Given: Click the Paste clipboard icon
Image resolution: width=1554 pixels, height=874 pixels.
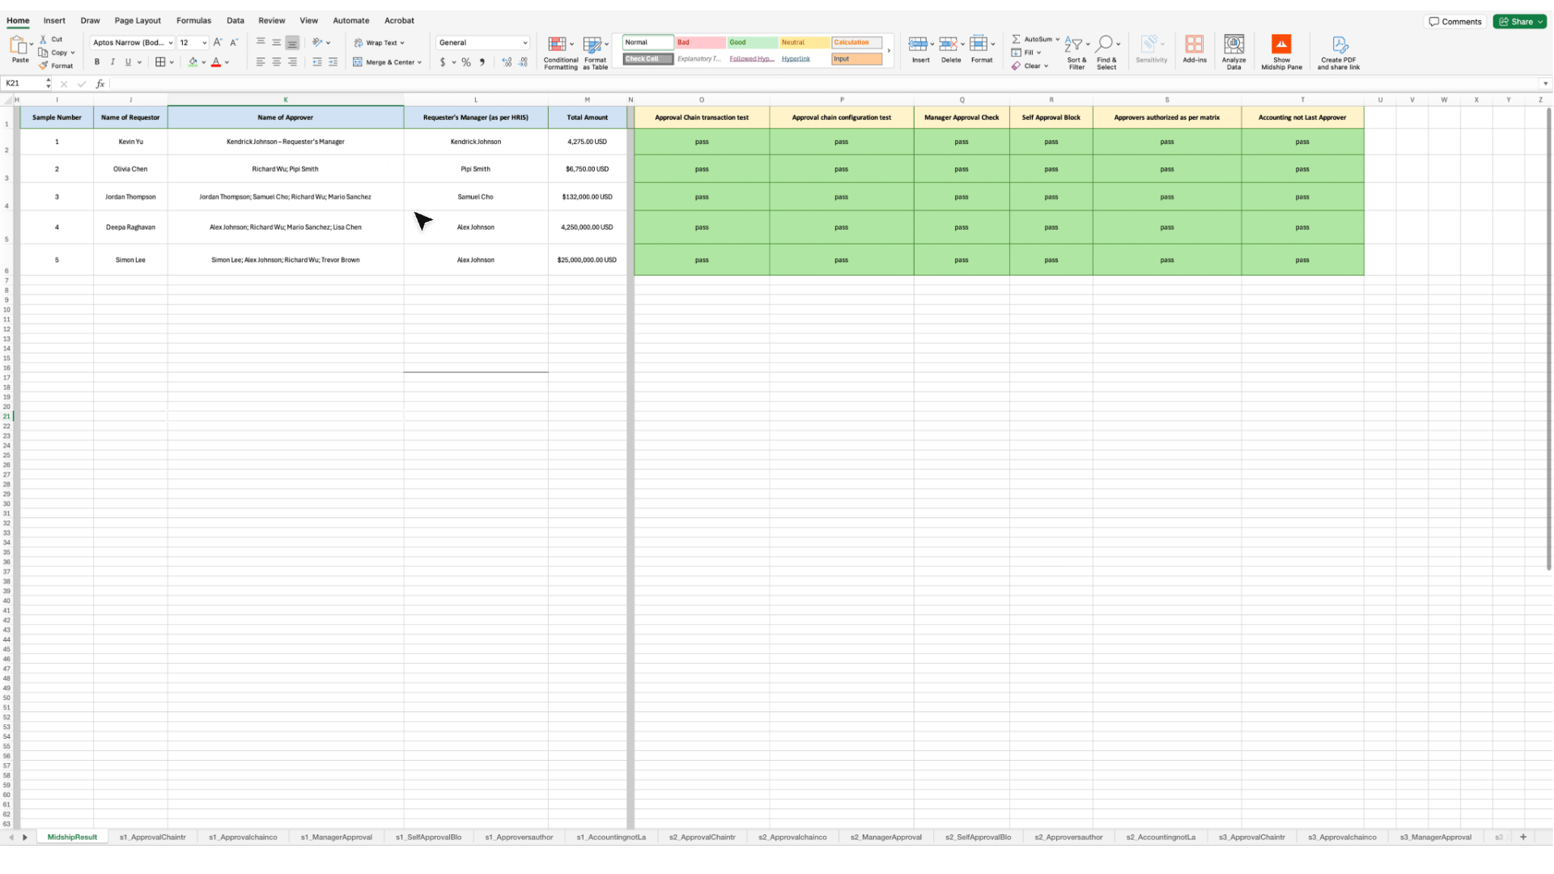Looking at the screenshot, I should tap(18, 46).
